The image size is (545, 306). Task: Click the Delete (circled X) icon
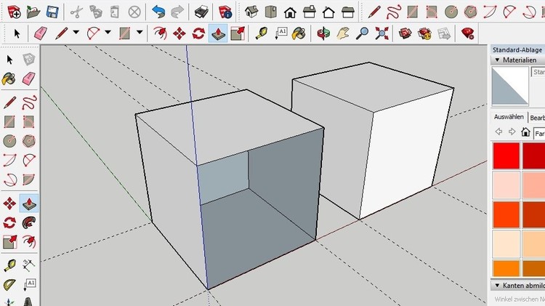(134, 12)
